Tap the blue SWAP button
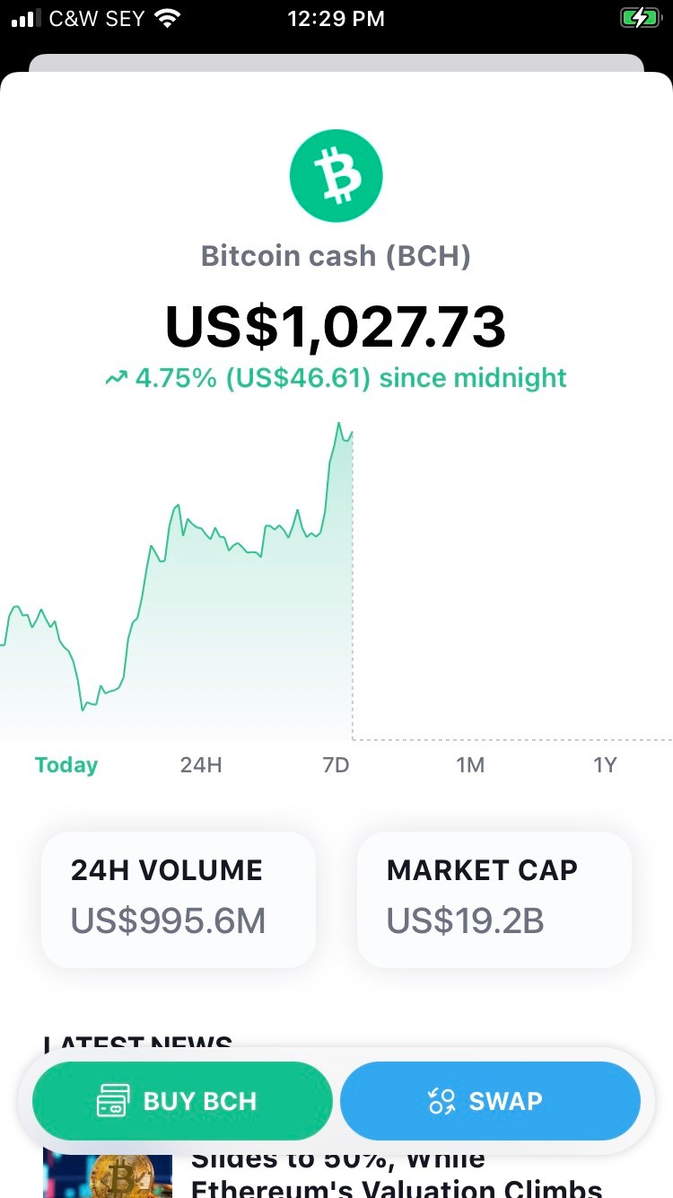This screenshot has width=673, height=1198. [x=490, y=1101]
